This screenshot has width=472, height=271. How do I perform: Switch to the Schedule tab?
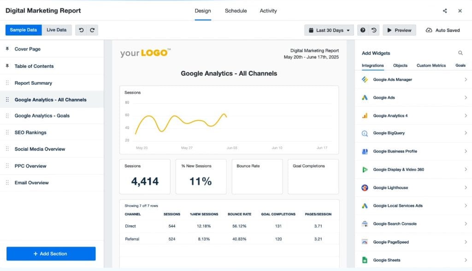coord(236,11)
